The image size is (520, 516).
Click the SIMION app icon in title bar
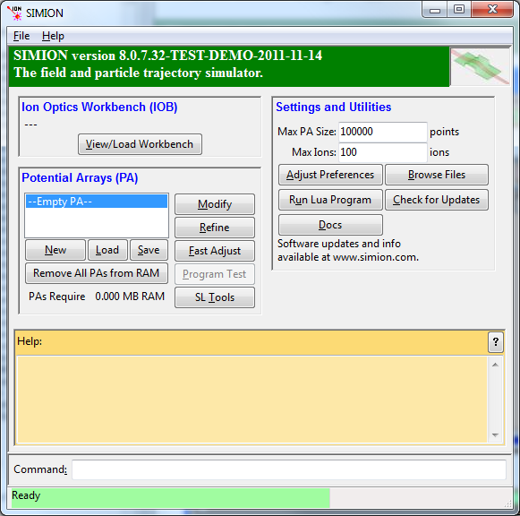tap(14, 13)
